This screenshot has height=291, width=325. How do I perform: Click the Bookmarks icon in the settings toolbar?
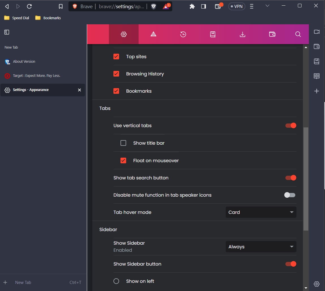click(213, 34)
